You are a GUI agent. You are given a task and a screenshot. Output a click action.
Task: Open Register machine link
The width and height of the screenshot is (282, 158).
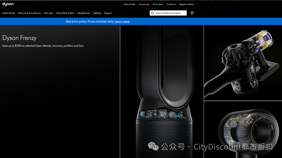[186, 4]
